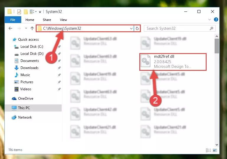227x159 pixels.
Task: Click the Properties checkmark icon in title bar
Action: coord(19,12)
